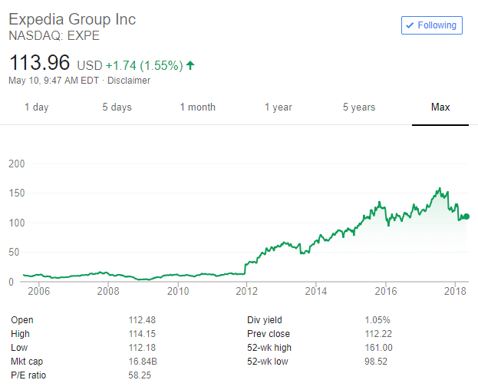478x390 pixels.
Task: Click the green up-arrow price indicator
Action: point(190,65)
